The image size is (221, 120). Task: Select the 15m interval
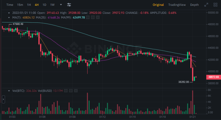click(x=20, y=5)
